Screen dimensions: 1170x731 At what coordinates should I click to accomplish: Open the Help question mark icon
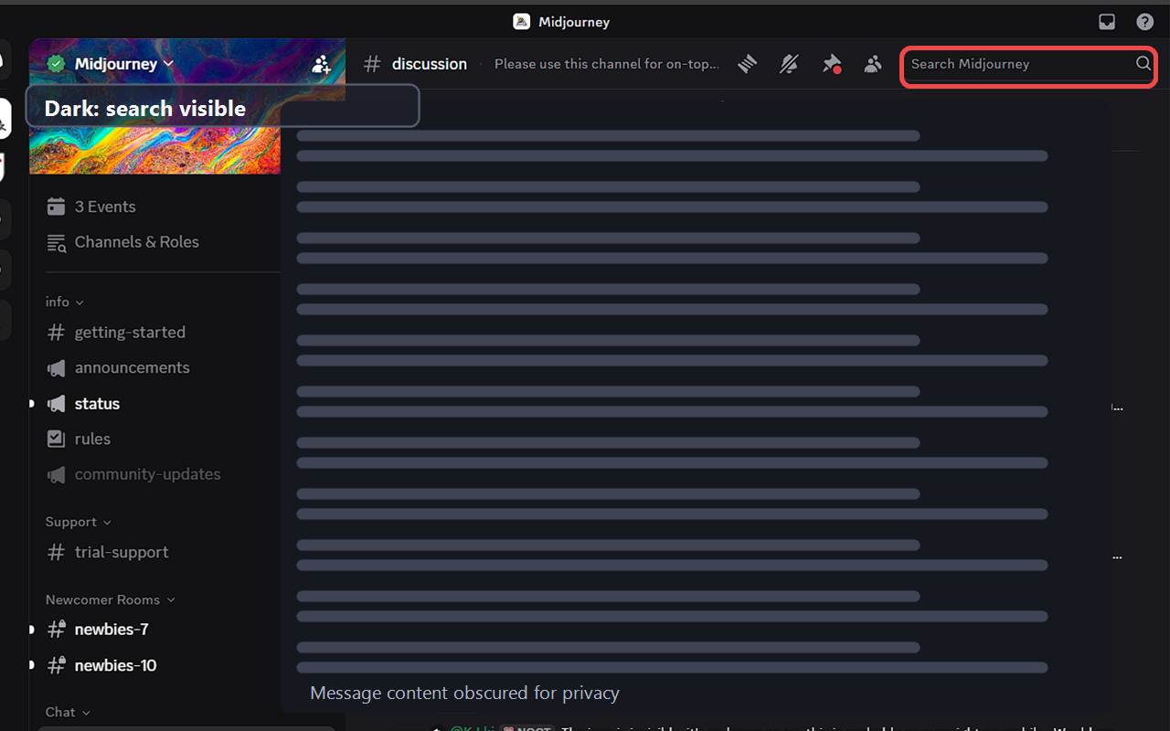pyautogui.click(x=1144, y=22)
